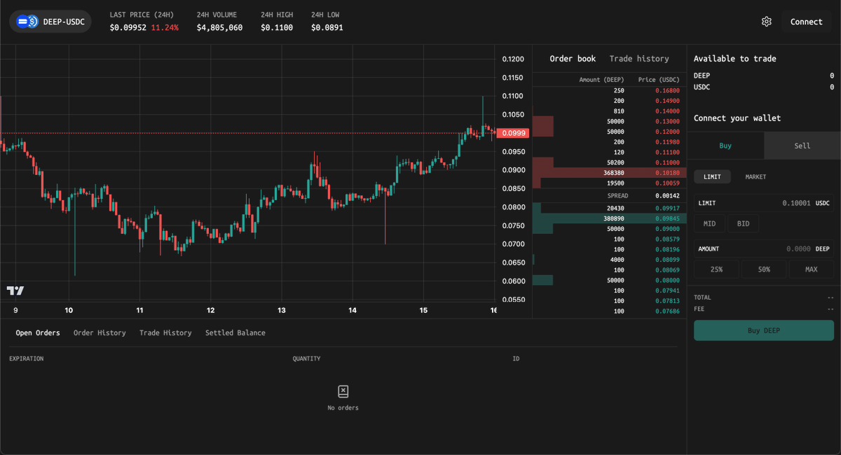The image size is (841, 455).
Task: Click the AMOUNT input field
Action: pyautogui.click(x=764, y=248)
